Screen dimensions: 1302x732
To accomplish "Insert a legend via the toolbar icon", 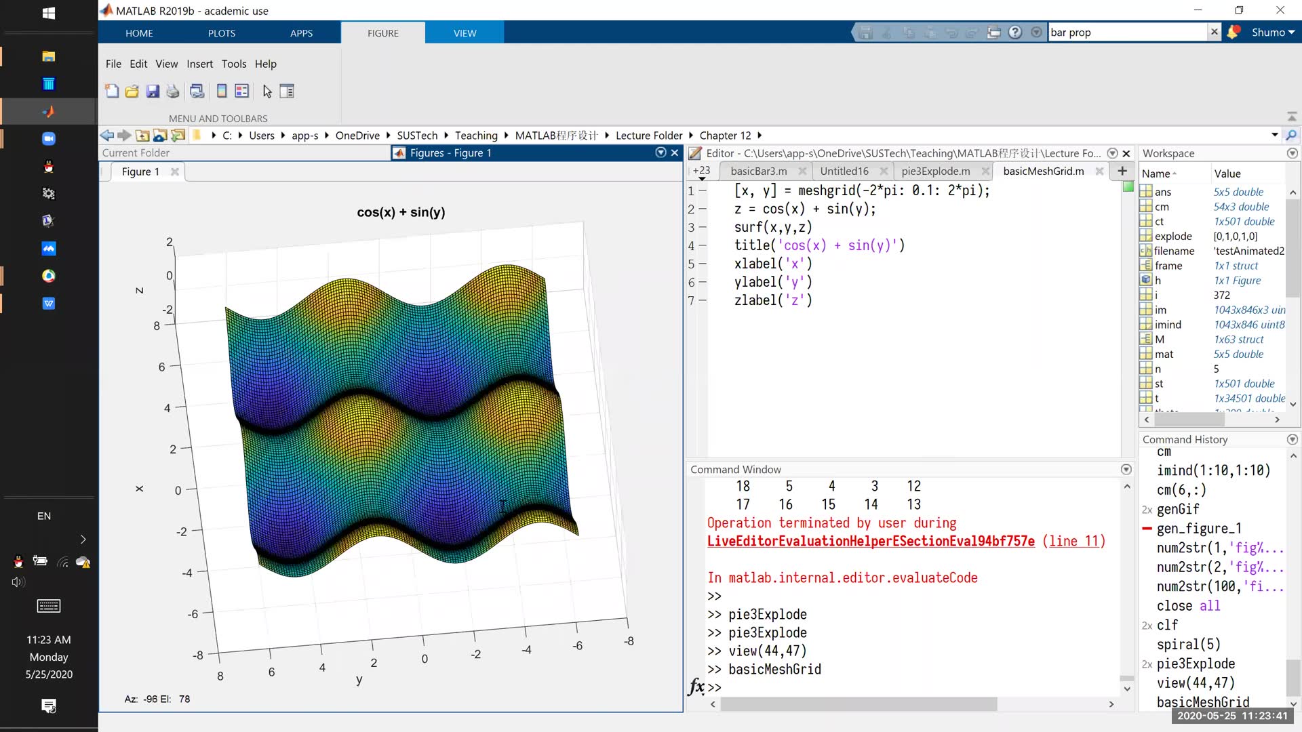I will (242, 91).
